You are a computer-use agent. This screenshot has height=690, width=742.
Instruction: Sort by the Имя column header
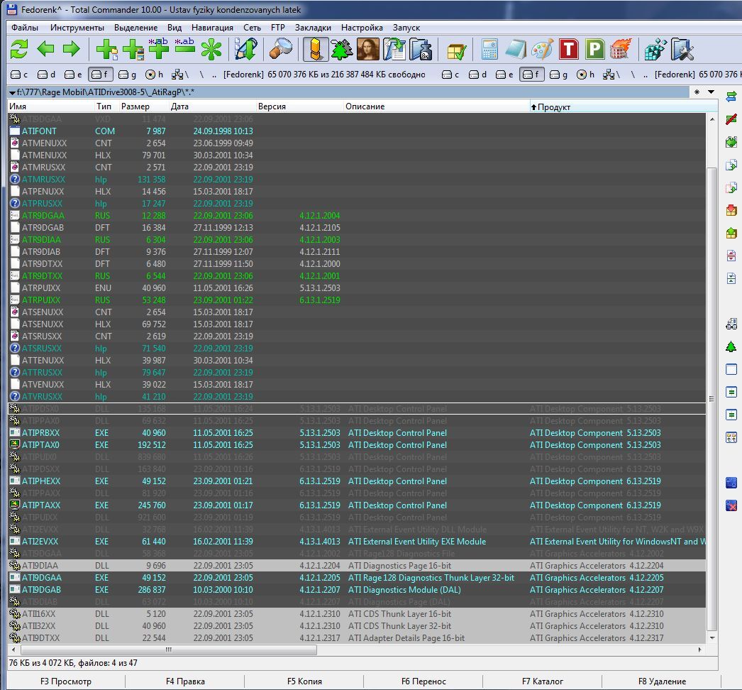(x=51, y=106)
